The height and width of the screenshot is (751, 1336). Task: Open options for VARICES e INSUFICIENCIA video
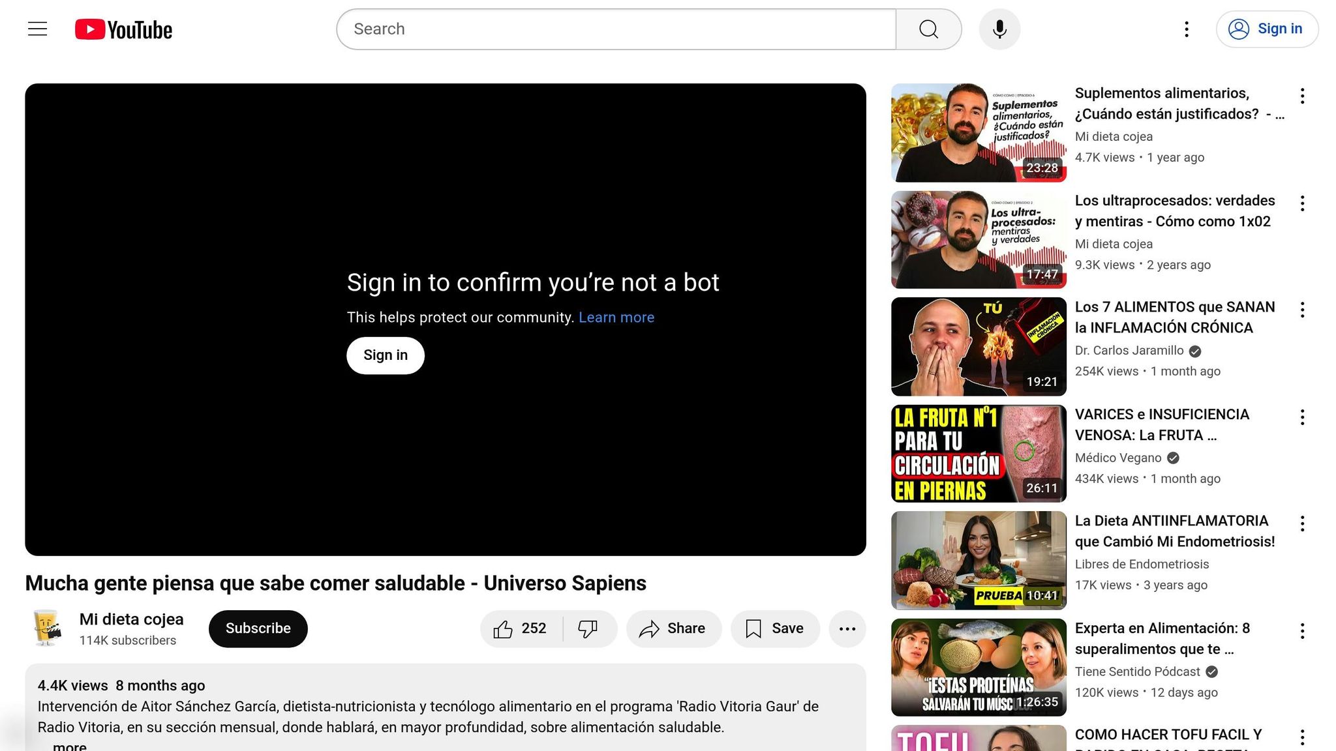[1302, 417]
